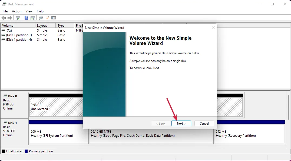Click the Disk 0 drive icon
Viewport: 291px width, 161px height.
pyautogui.click(x=5, y=96)
